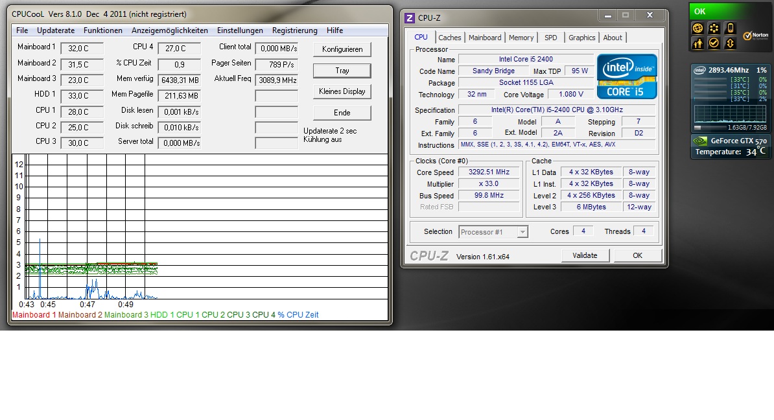This screenshot has width=774, height=420.
Task: Open the Einstellungen menu
Action: [x=240, y=30]
